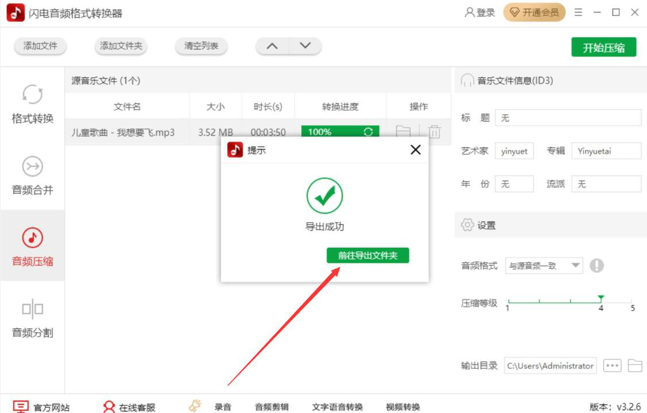Move file up with the up arrow
Viewport: 647px width, 413px height.
click(272, 46)
